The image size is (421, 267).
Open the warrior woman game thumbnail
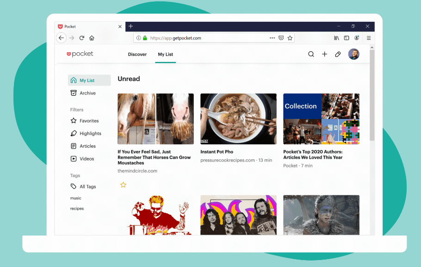(321, 215)
